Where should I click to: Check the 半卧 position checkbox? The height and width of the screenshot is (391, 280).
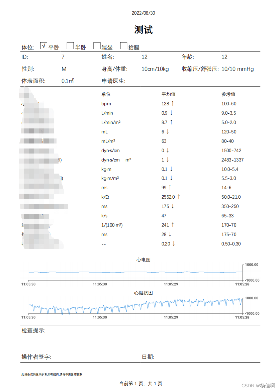point(70,45)
